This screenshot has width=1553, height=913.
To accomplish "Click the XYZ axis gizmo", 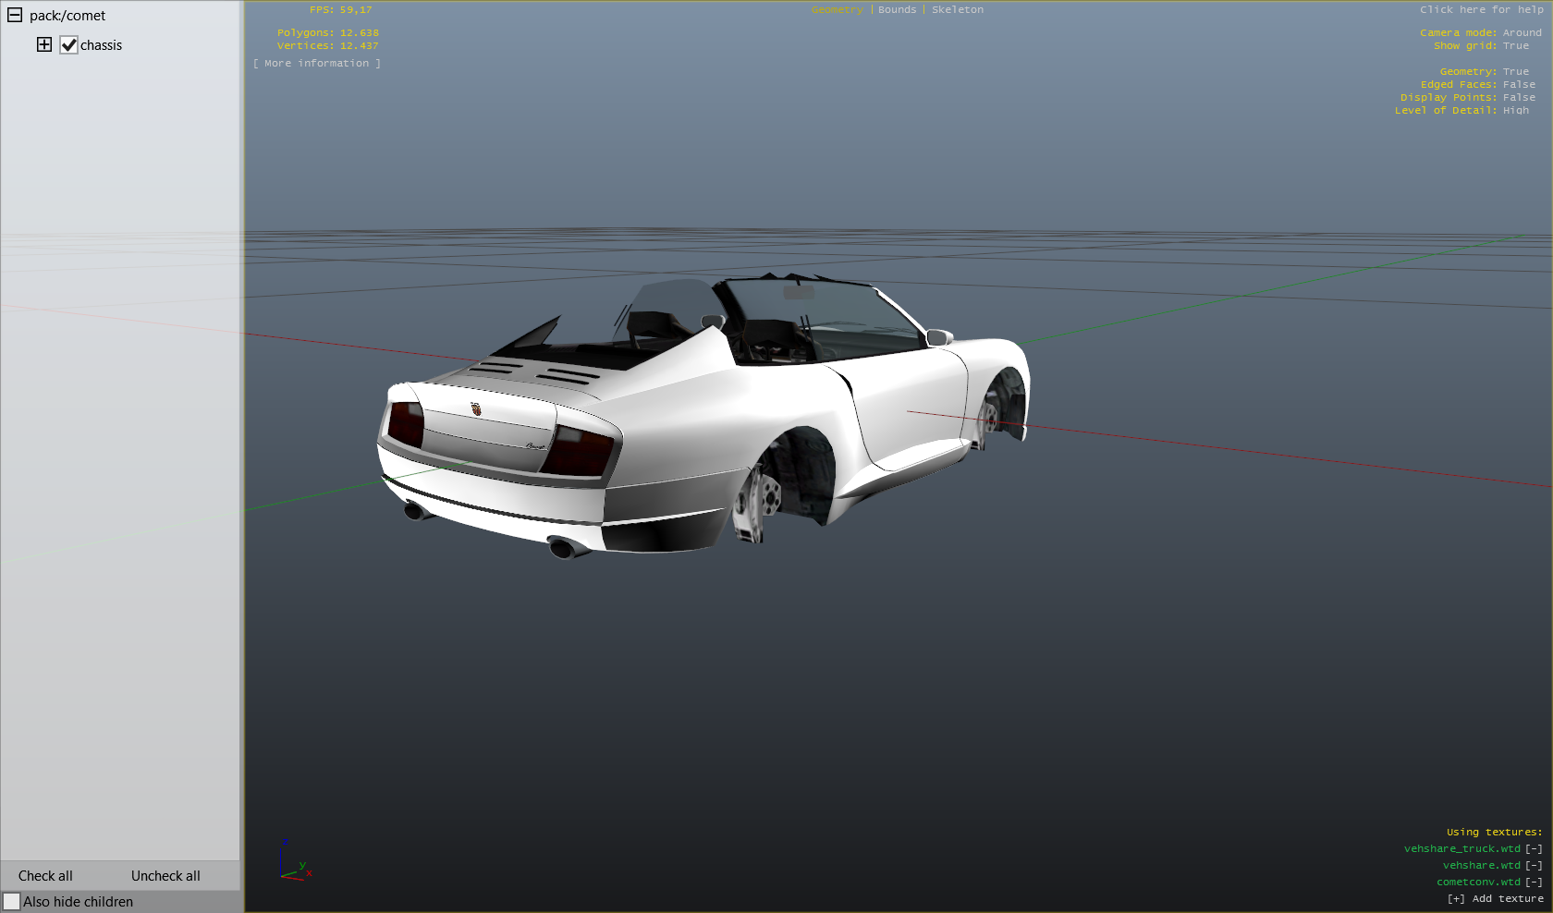I will [x=295, y=859].
